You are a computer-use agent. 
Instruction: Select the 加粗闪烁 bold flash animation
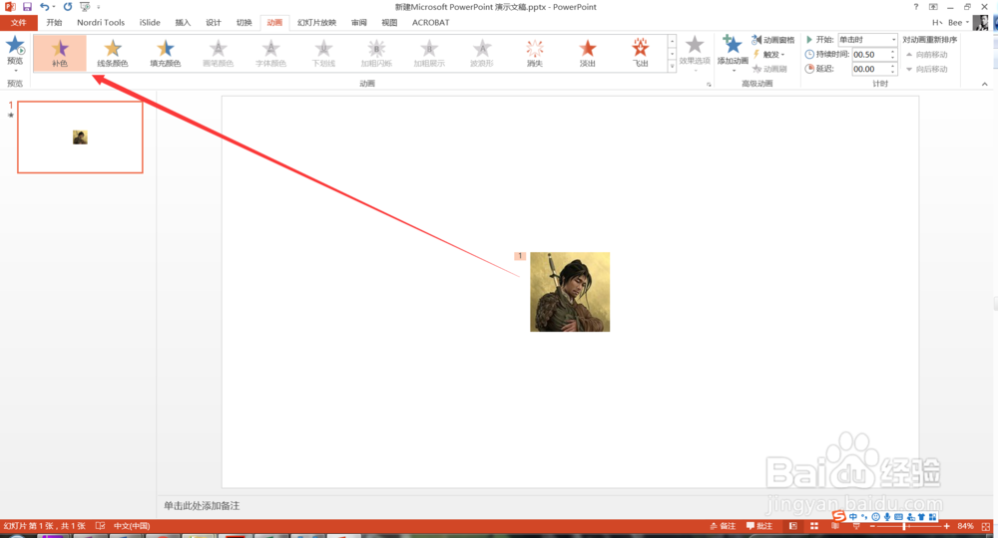(377, 52)
